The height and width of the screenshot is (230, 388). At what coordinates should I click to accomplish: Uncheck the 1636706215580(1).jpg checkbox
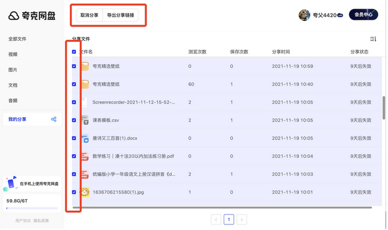(x=74, y=192)
